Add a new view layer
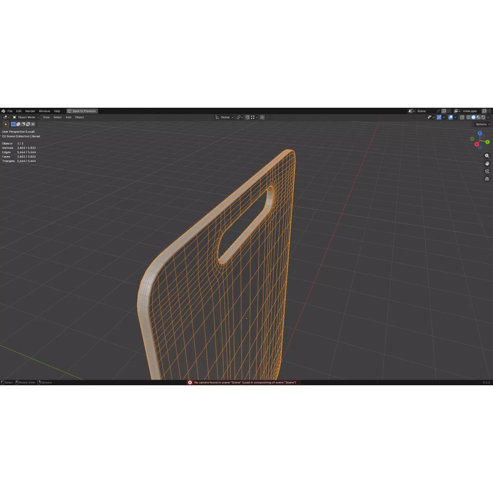Screen dimensions: 493x493 pyautogui.click(x=484, y=111)
